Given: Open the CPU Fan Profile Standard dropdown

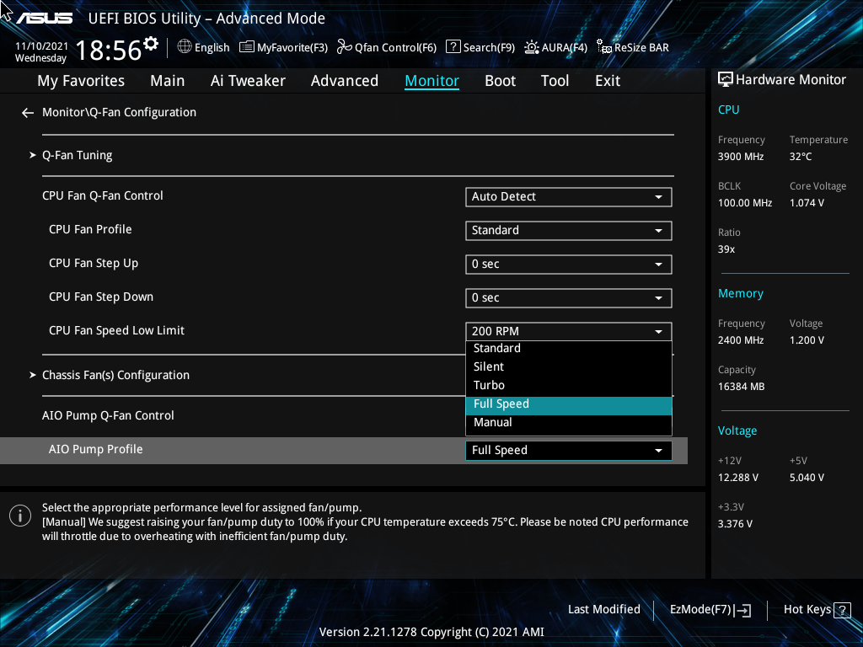Looking at the screenshot, I should click(x=569, y=231).
